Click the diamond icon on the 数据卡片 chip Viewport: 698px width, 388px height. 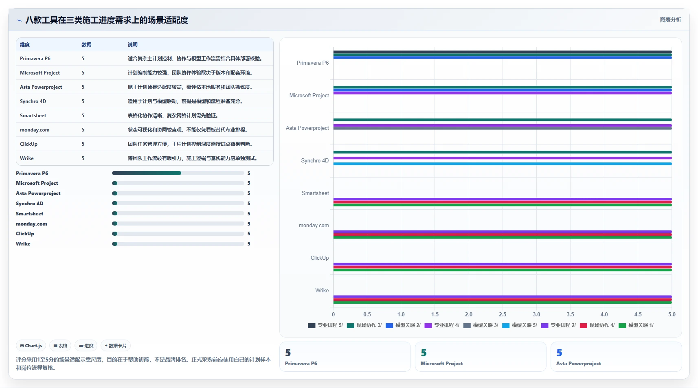coord(106,346)
